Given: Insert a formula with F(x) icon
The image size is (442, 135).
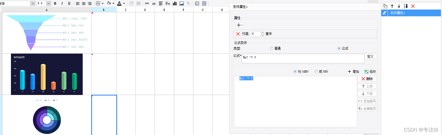Looking at the screenshot, I should pyautogui.click(x=168, y=3).
